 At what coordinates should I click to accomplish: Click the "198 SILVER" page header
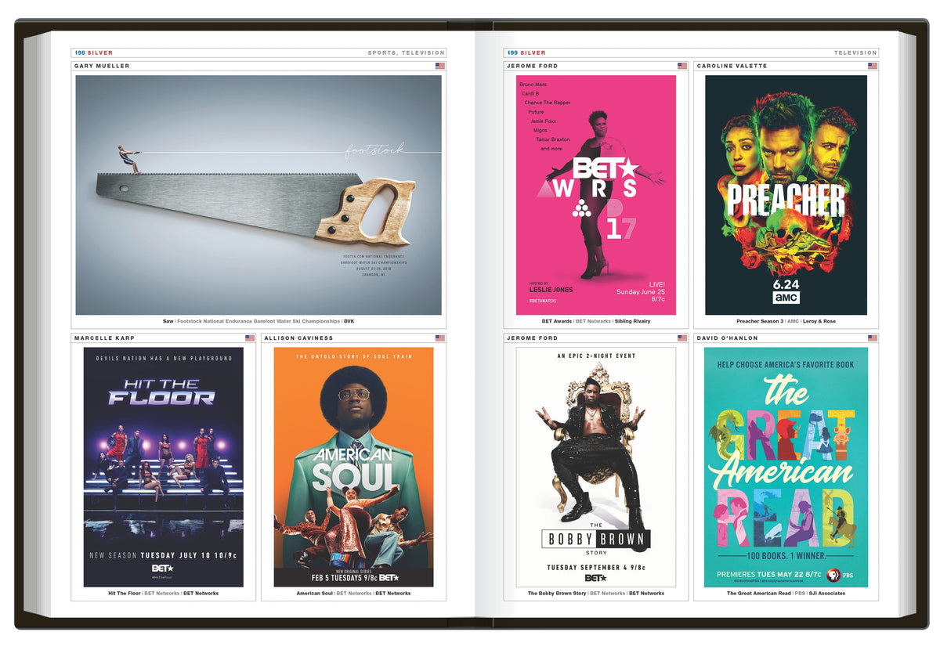click(x=94, y=53)
